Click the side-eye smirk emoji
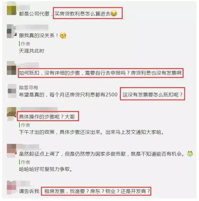The image size is (199, 201). pos(63,35)
